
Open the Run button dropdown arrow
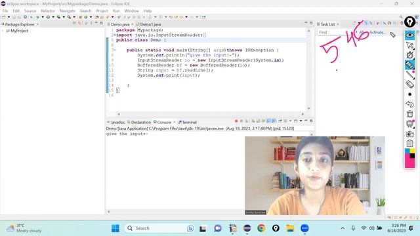coord(52,17)
